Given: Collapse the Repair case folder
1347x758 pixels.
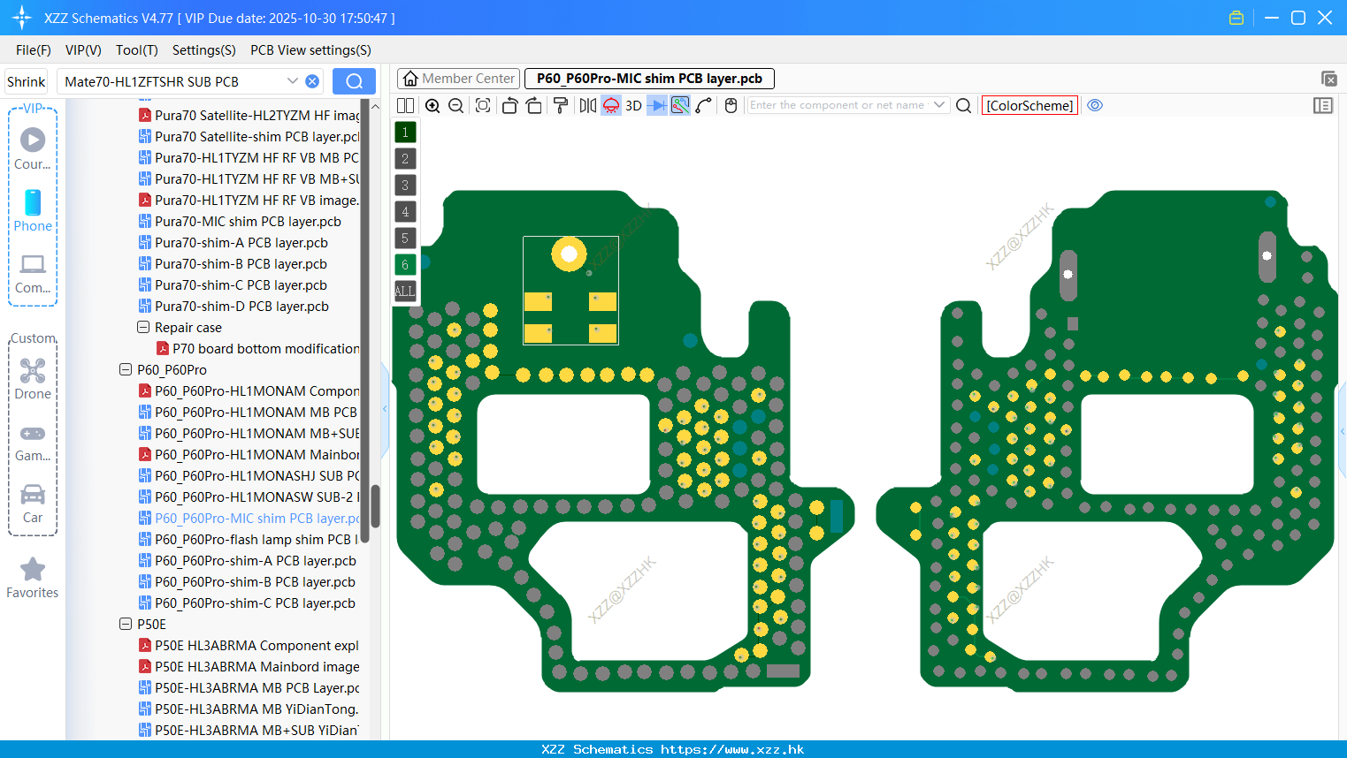Looking at the screenshot, I should tap(143, 327).
